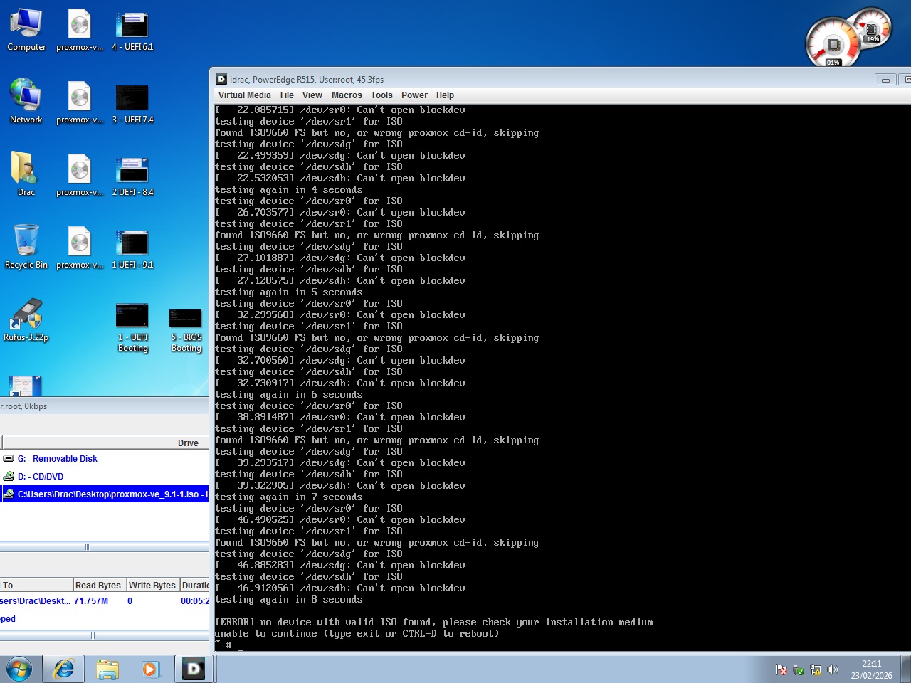The width and height of the screenshot is (911, 683).
Task: Open the Macros menu
Action: point(347,95)
